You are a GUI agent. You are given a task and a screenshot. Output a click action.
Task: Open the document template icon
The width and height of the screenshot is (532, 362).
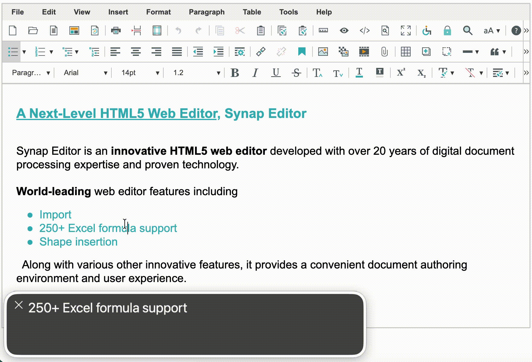pos(53,30)
